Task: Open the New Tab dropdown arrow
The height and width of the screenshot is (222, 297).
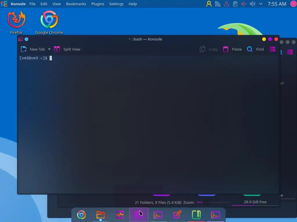Action: 49,49
